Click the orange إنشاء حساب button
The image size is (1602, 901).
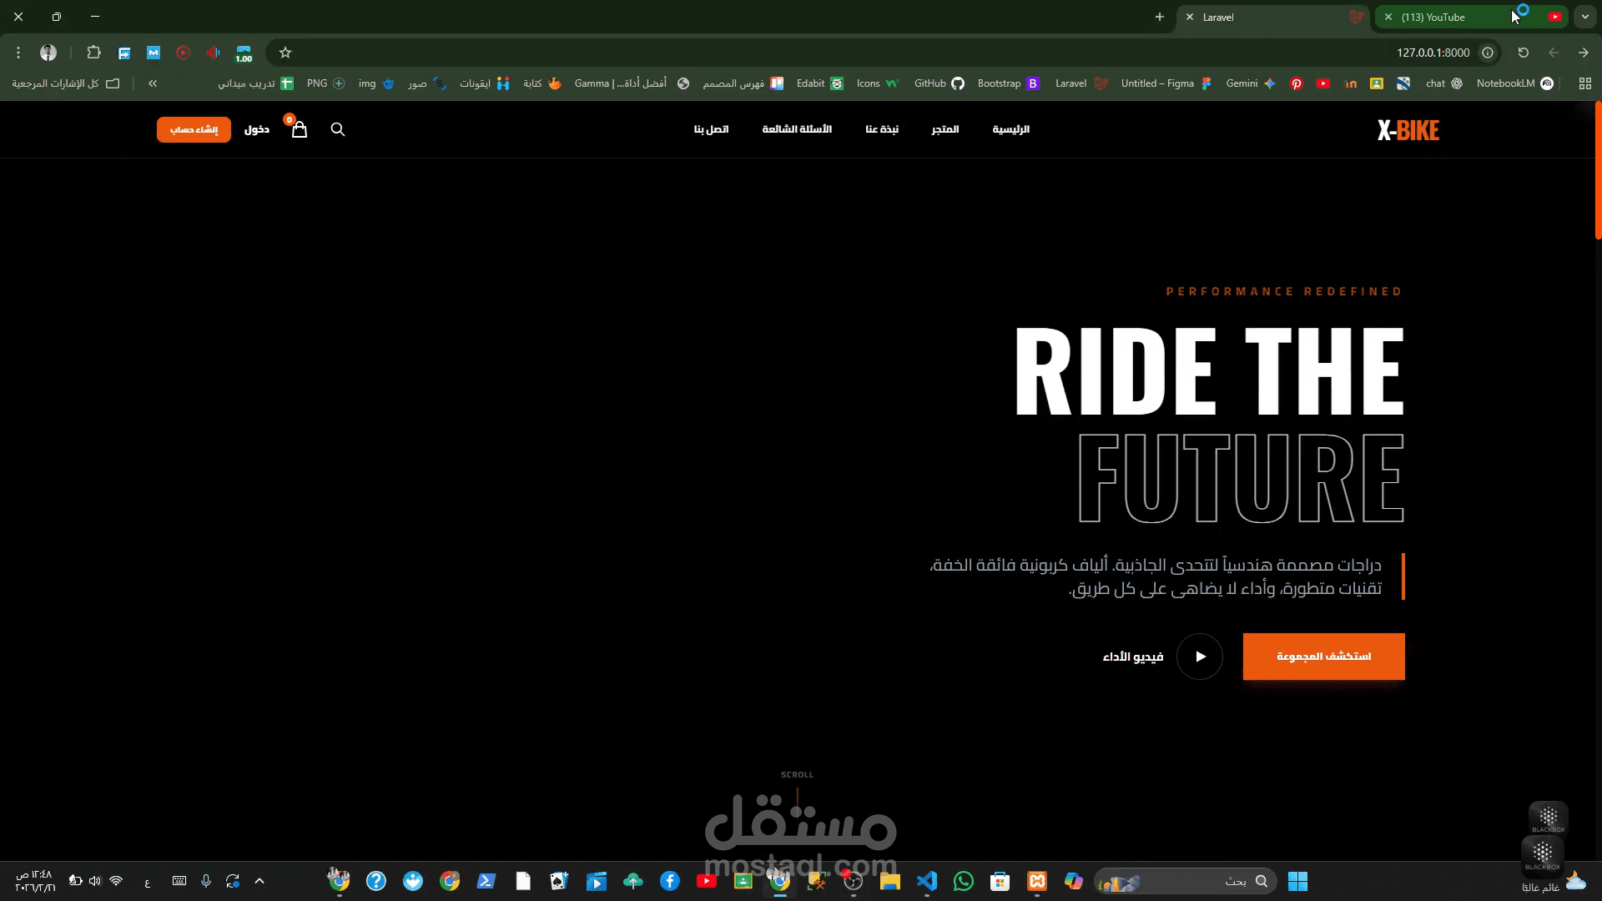pos(194,129)
